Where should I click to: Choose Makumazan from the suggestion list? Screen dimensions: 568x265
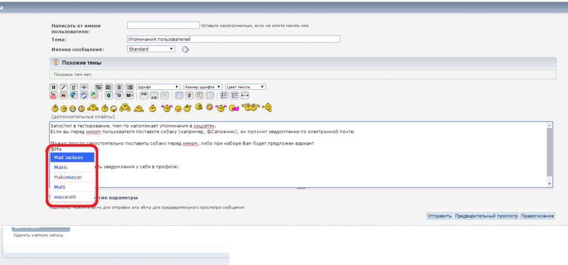click(72, 177)
